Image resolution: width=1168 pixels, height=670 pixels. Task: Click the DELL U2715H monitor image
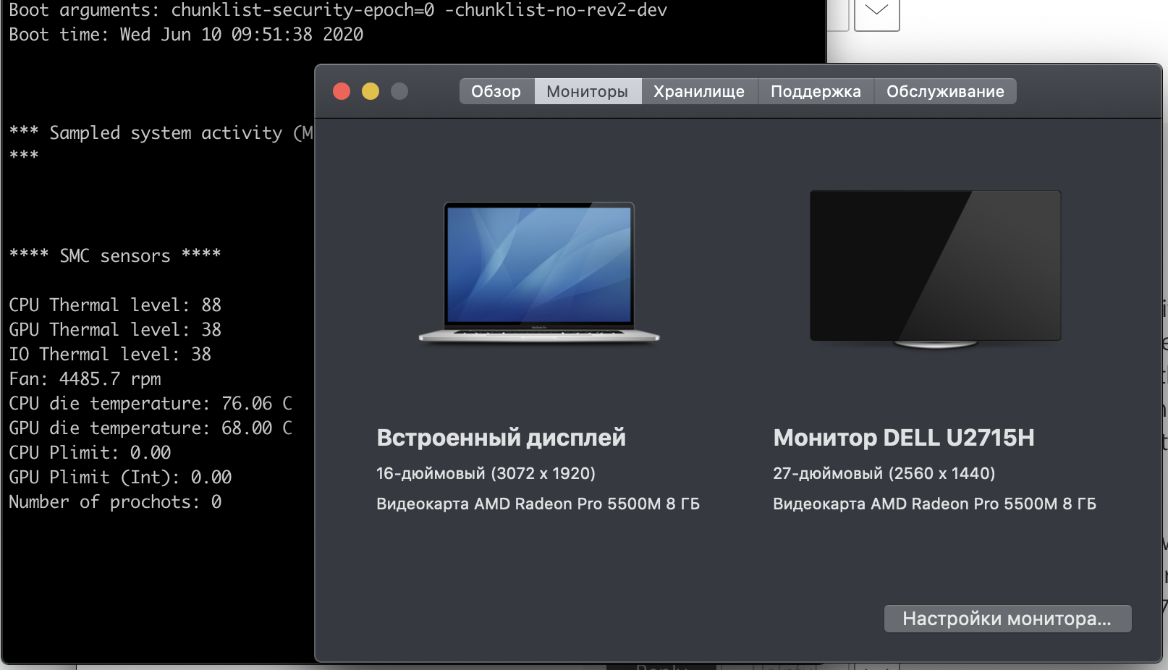pyautogui.click(x=935, y=269)
